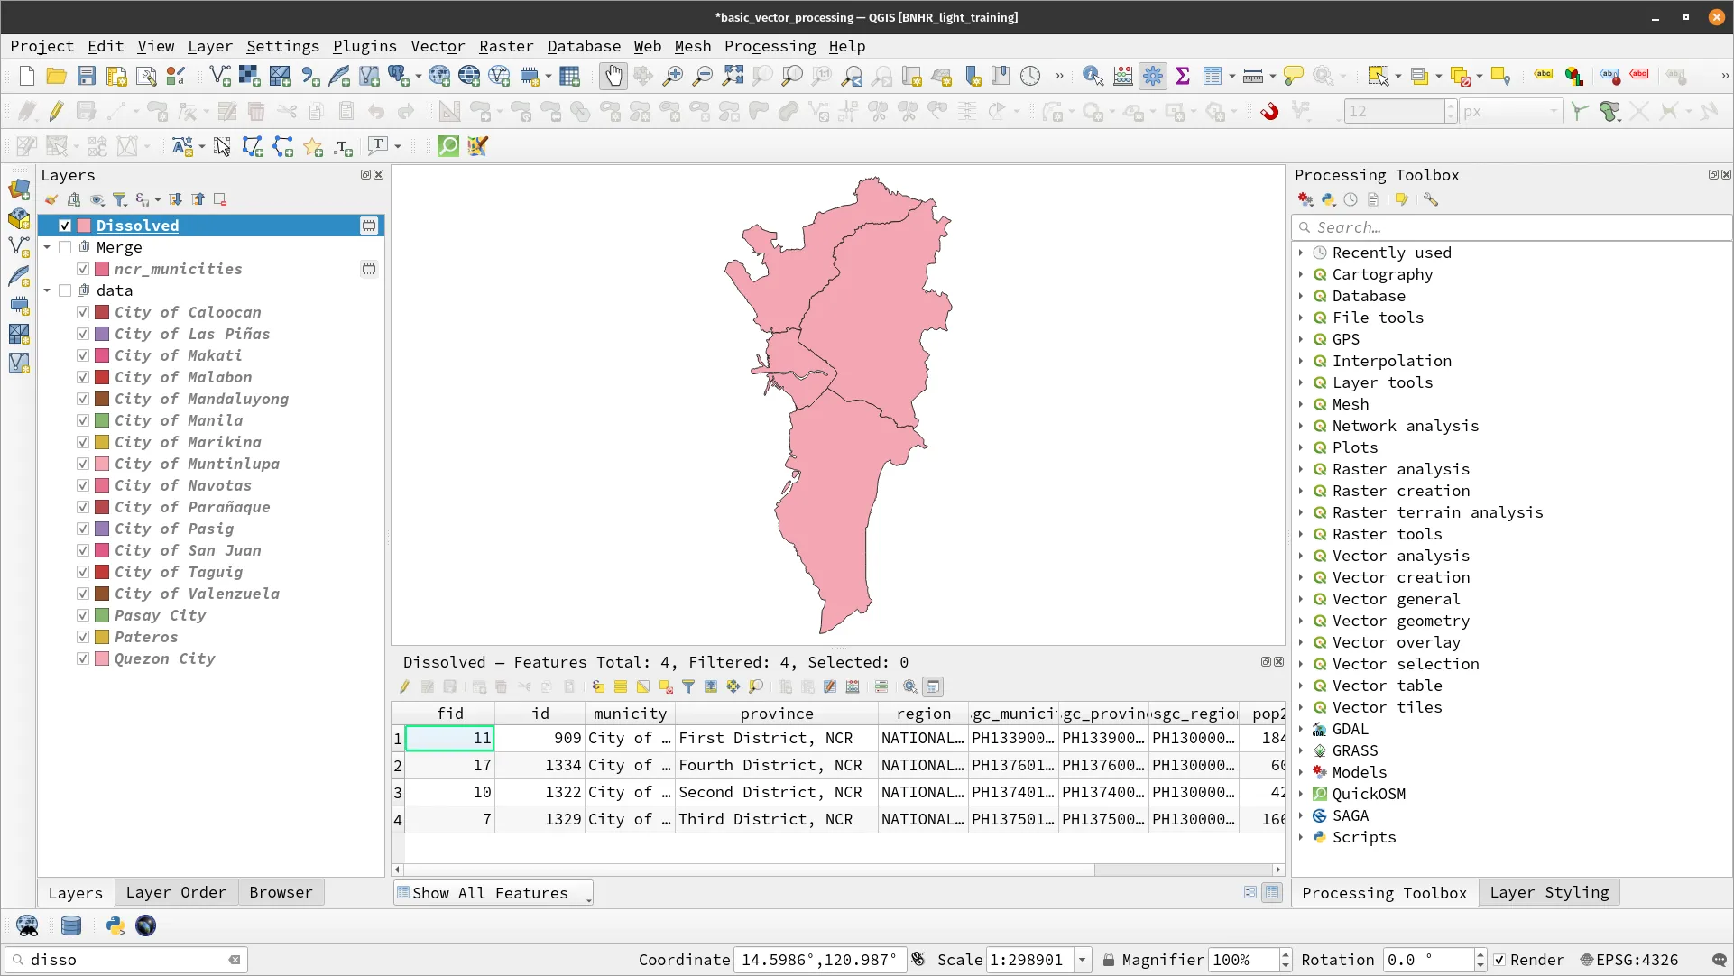The width and height of the screenshot is (1734, 976).
Task: Switch to the Layer Styling tab
Action: tap(1549, 892)
